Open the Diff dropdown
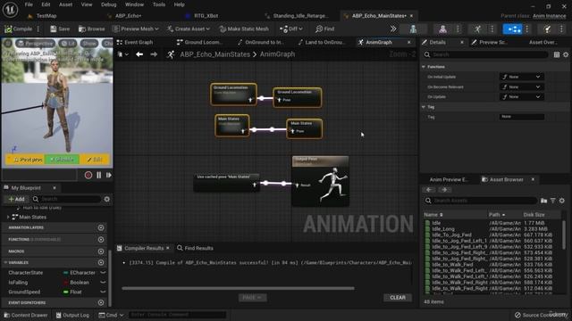 coord(291,29)
